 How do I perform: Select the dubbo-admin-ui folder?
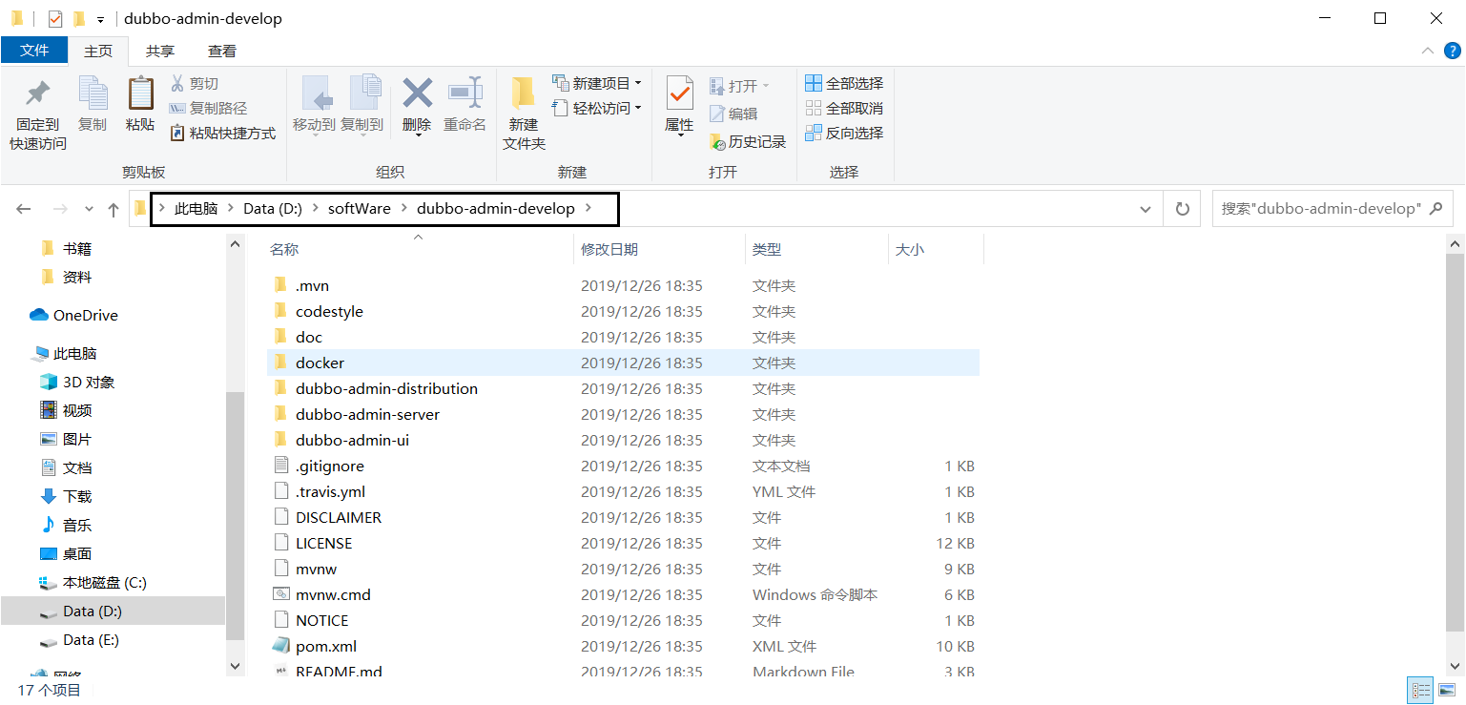point(352,440)
